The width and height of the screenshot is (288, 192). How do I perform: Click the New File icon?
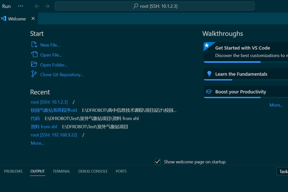[34, 45]
